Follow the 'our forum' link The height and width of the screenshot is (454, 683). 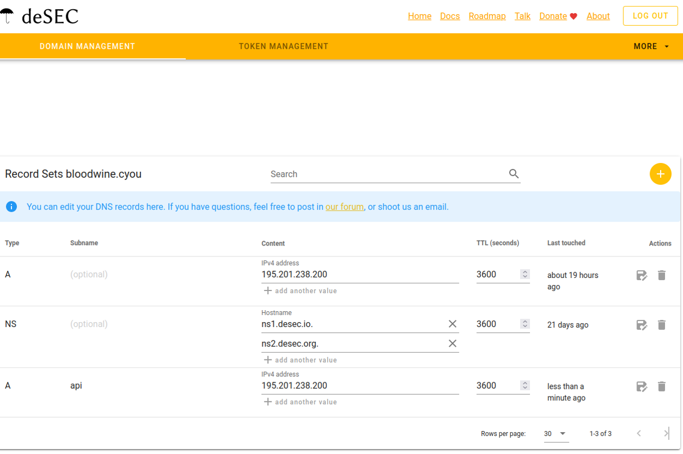click(345, 207)
